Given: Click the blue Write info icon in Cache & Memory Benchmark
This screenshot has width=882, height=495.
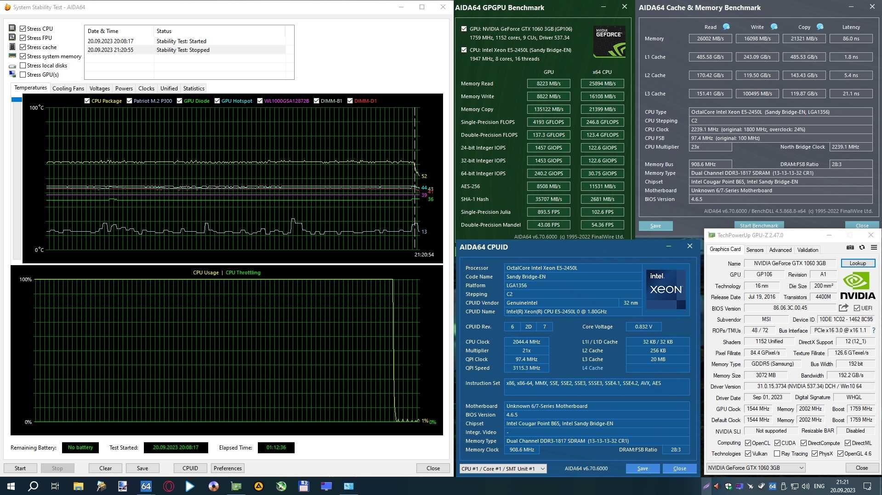Looking at the screenshot, I should point(774,27).
